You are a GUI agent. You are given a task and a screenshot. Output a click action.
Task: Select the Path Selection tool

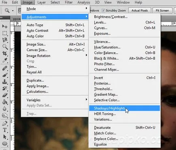coord(5,137)
